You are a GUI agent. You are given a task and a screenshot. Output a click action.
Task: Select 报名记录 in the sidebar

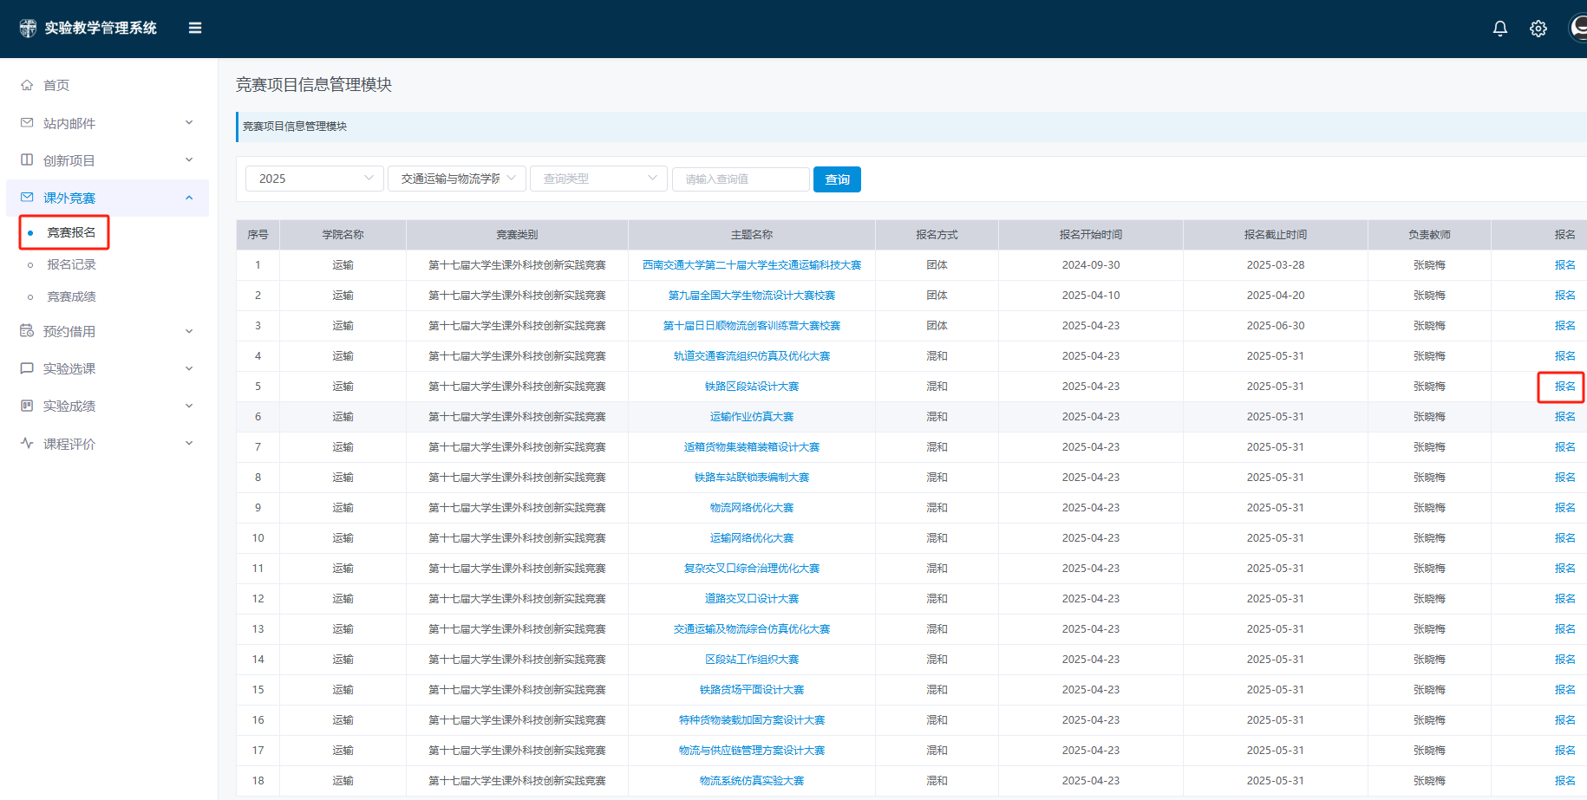71,264
